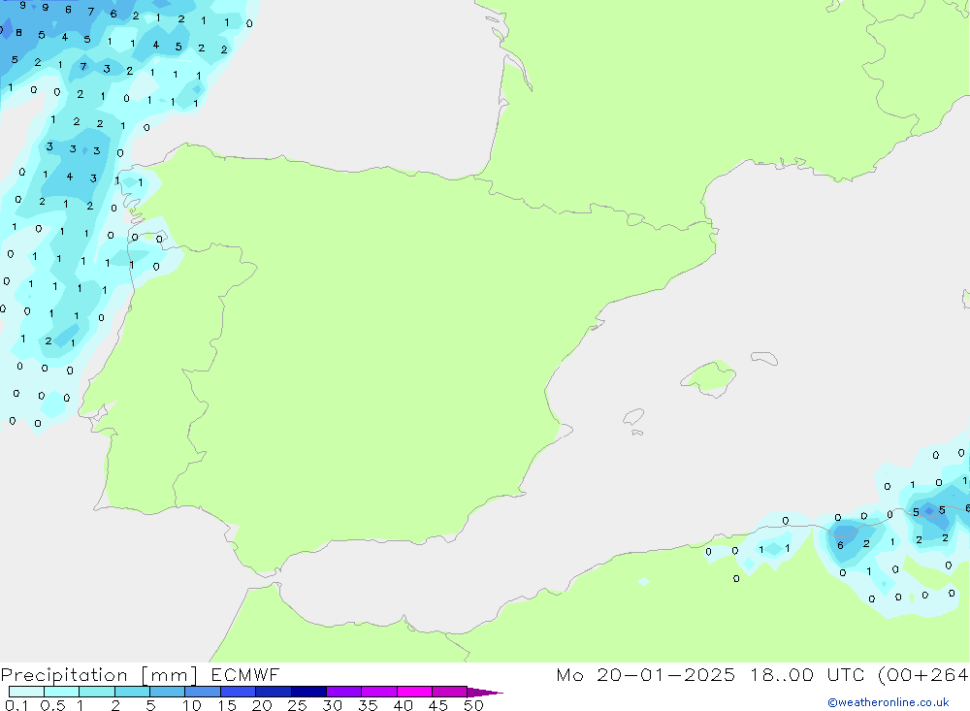
Task: Click the ECMWF model label
Action: (x=241, y=675)
